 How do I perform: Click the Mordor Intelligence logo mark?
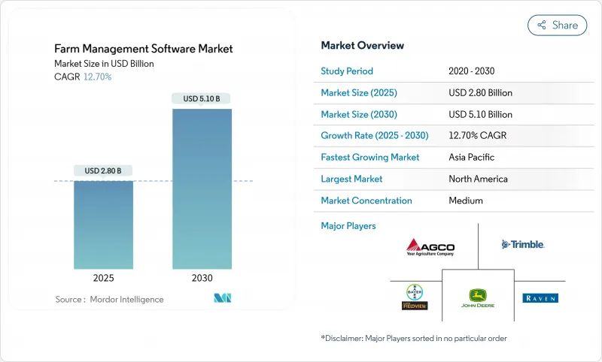223,299
